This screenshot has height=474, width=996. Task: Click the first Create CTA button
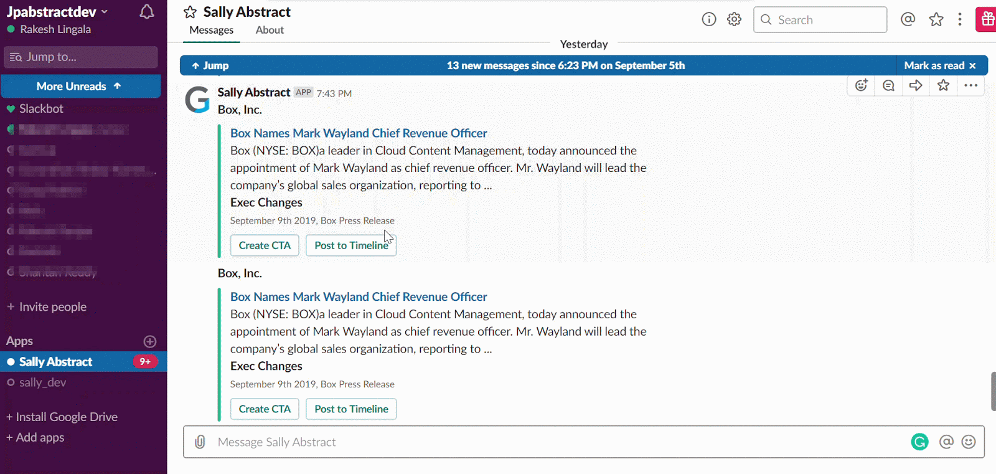click(265, 245)
